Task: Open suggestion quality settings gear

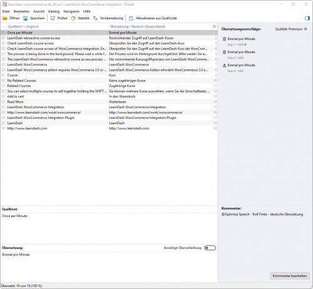Action: [305, 29]
